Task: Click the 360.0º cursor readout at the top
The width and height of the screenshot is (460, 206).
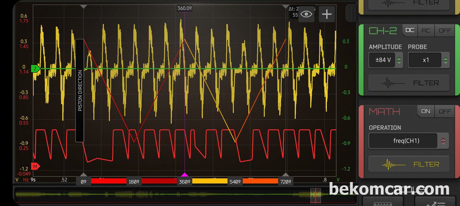Action: 184,8
